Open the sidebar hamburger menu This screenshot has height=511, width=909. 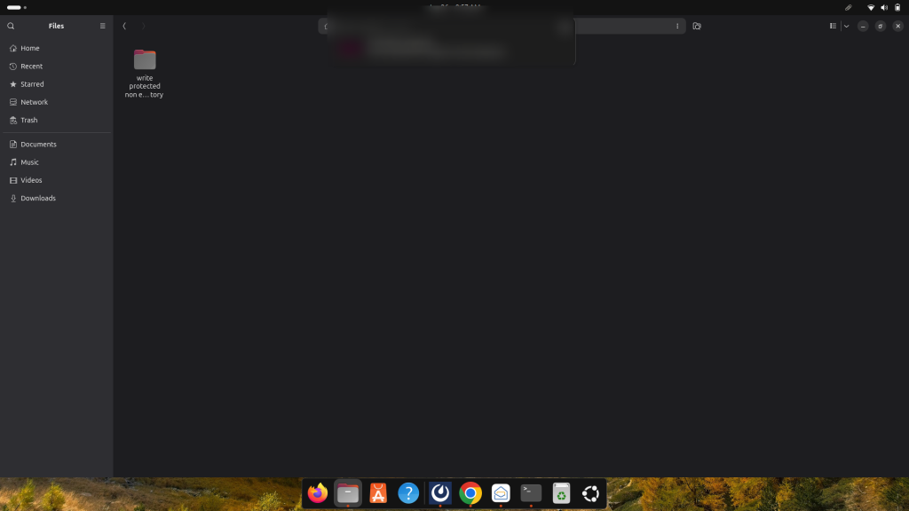click(x=102, y=26)
